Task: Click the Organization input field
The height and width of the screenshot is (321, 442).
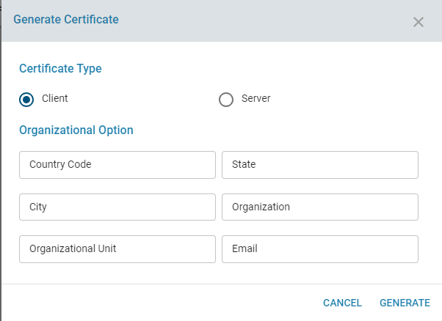Action: (319, 207)
